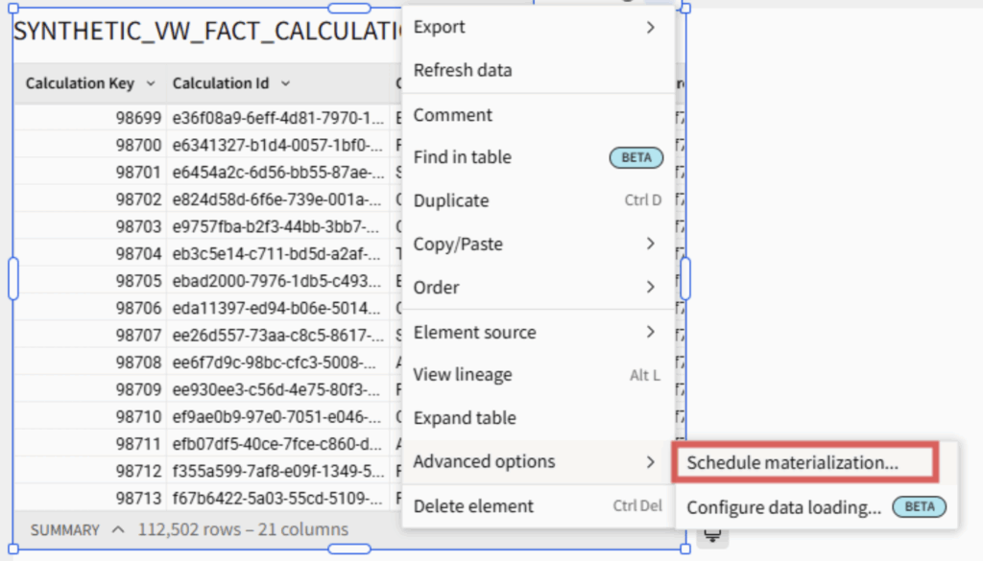Screen dimensions: 983x561
Task: Click the top-center resize handle of the table
Action: [x=349, y=8]
